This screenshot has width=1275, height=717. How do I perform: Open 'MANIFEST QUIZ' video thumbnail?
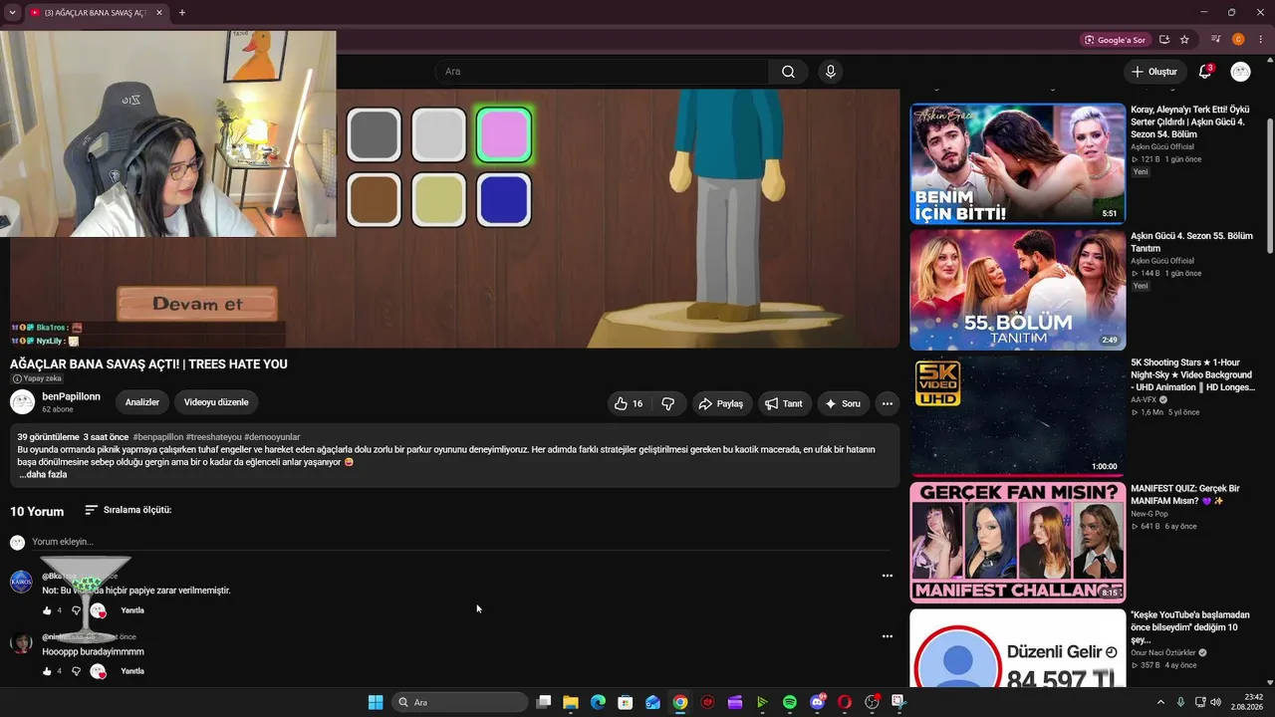[x=1017, y=543]
